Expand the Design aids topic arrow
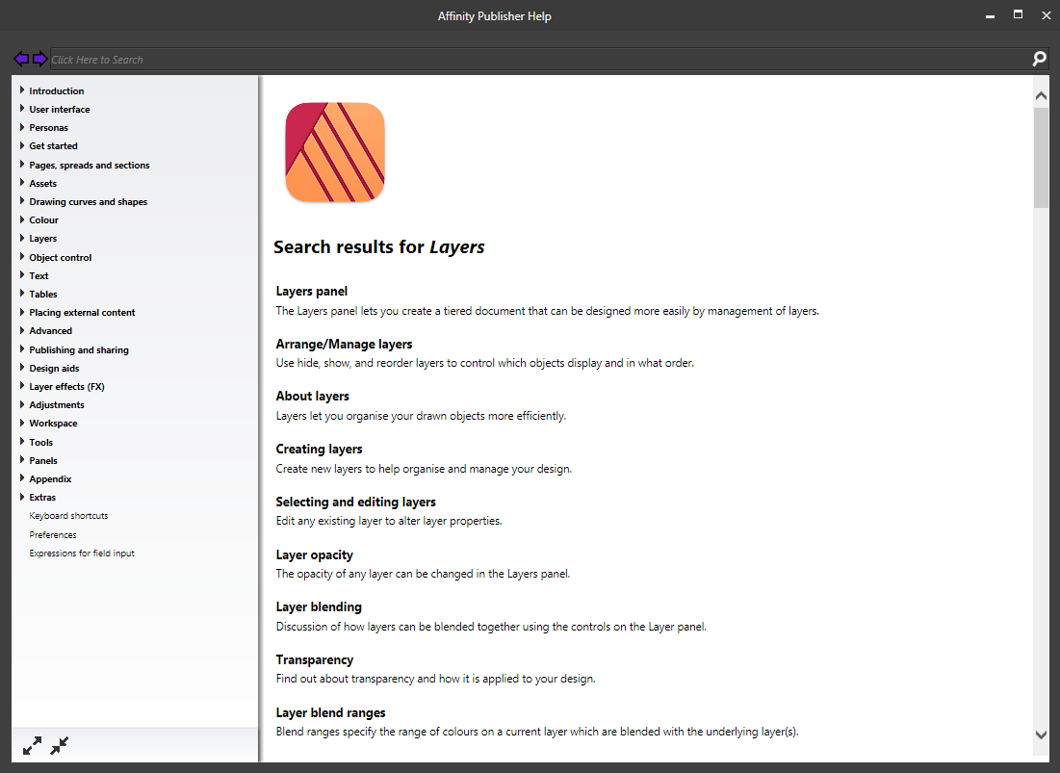Screen dimensions: 1060x773 (x=21, y=368)
